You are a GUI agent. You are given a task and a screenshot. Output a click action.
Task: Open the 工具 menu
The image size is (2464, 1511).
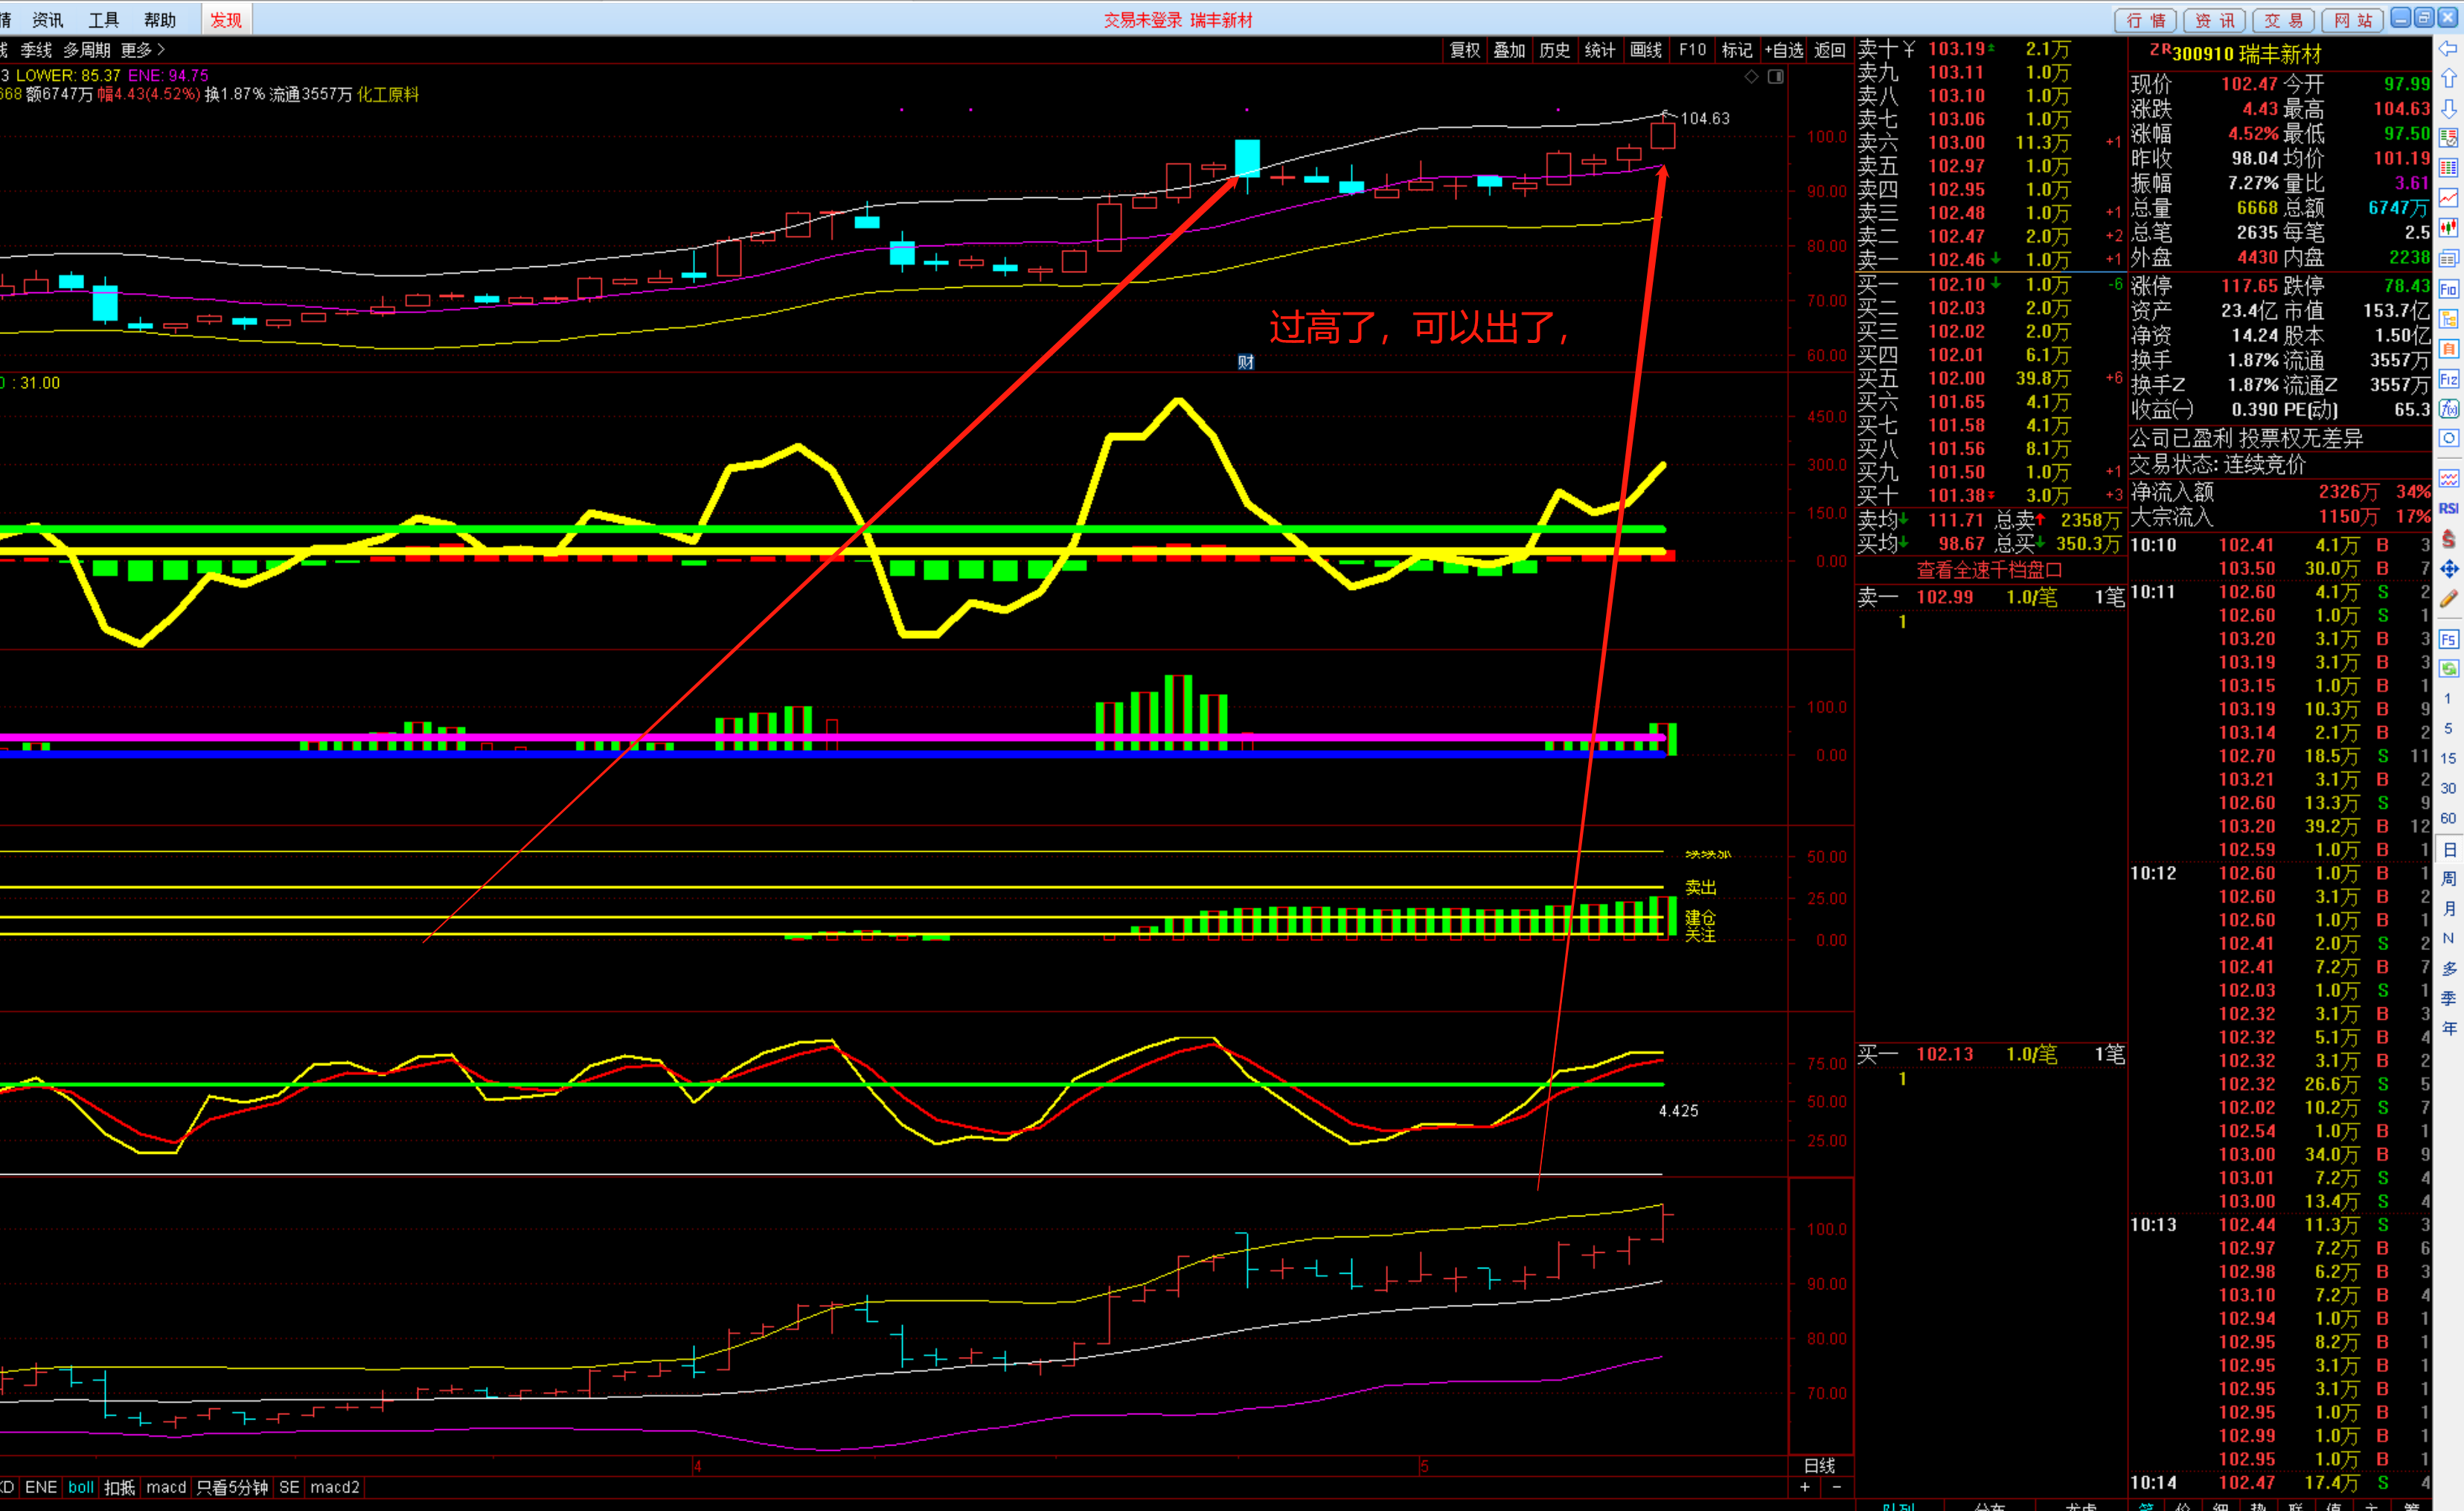[x=104, y=20]
